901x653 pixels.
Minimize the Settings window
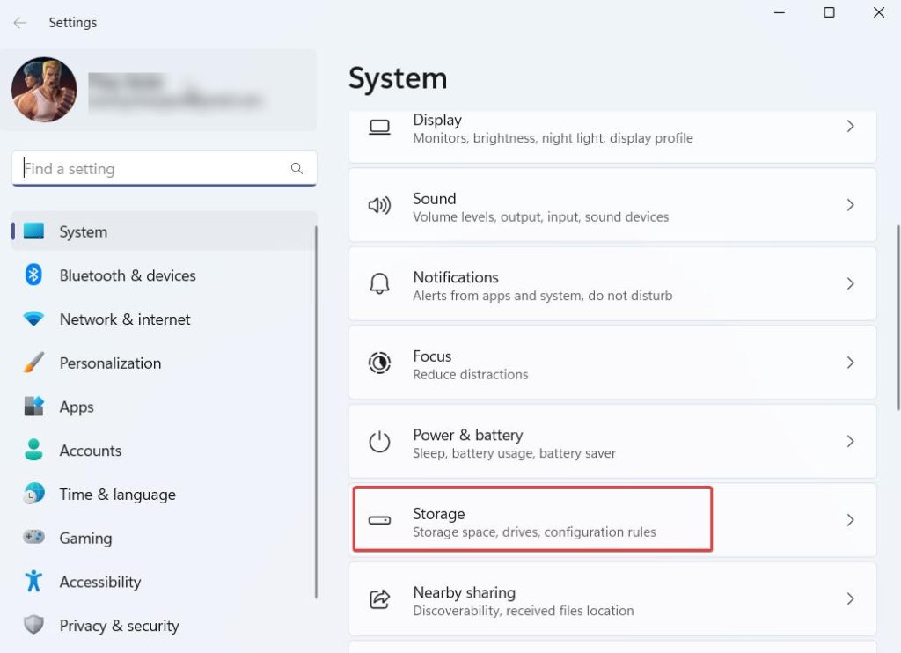(780, 12)
